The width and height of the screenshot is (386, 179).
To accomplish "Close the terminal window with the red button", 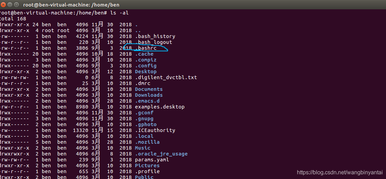I will coord(3,5).
